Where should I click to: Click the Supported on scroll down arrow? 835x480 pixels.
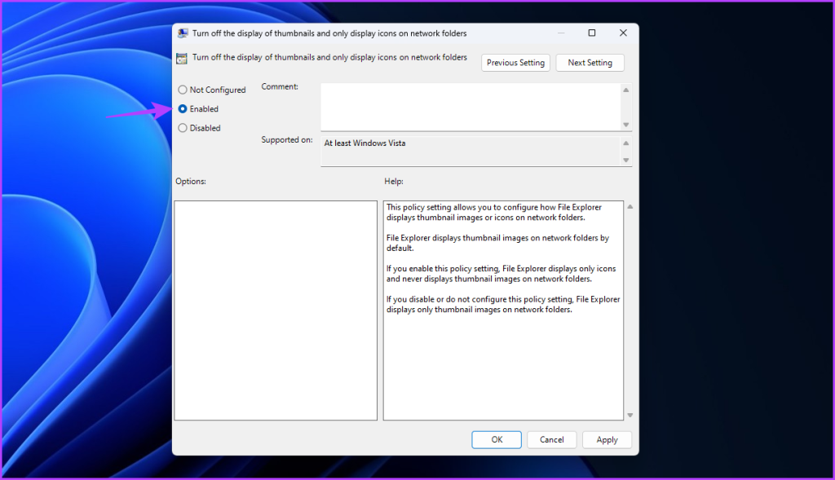click(626, 161)
